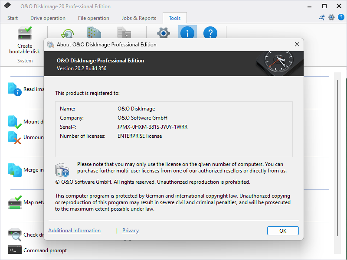The height and width of the screenshot is (260, 347).
Task: Open the Jobs & Reports tab
Action: 139,18
